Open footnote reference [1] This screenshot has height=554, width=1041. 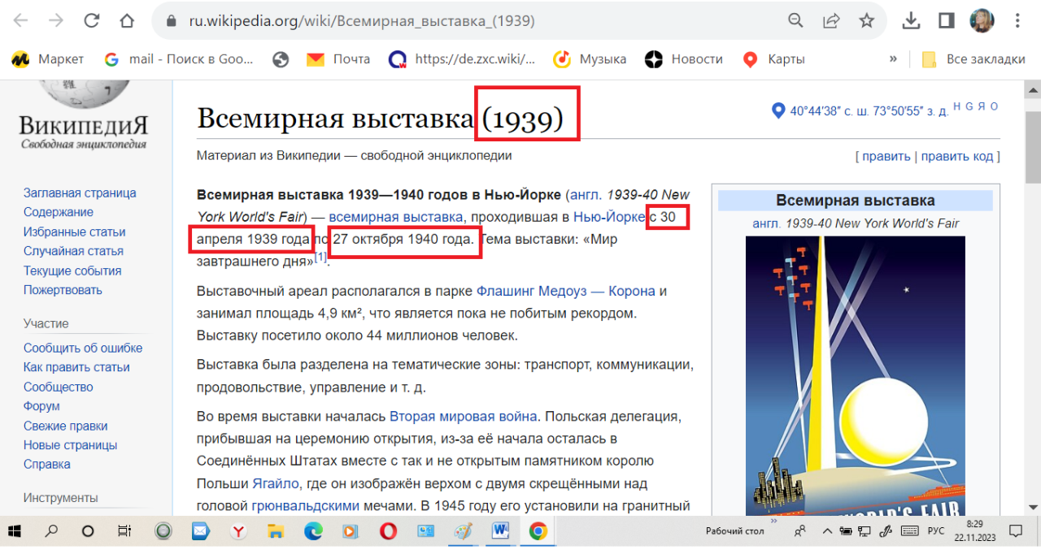(320, 257)
